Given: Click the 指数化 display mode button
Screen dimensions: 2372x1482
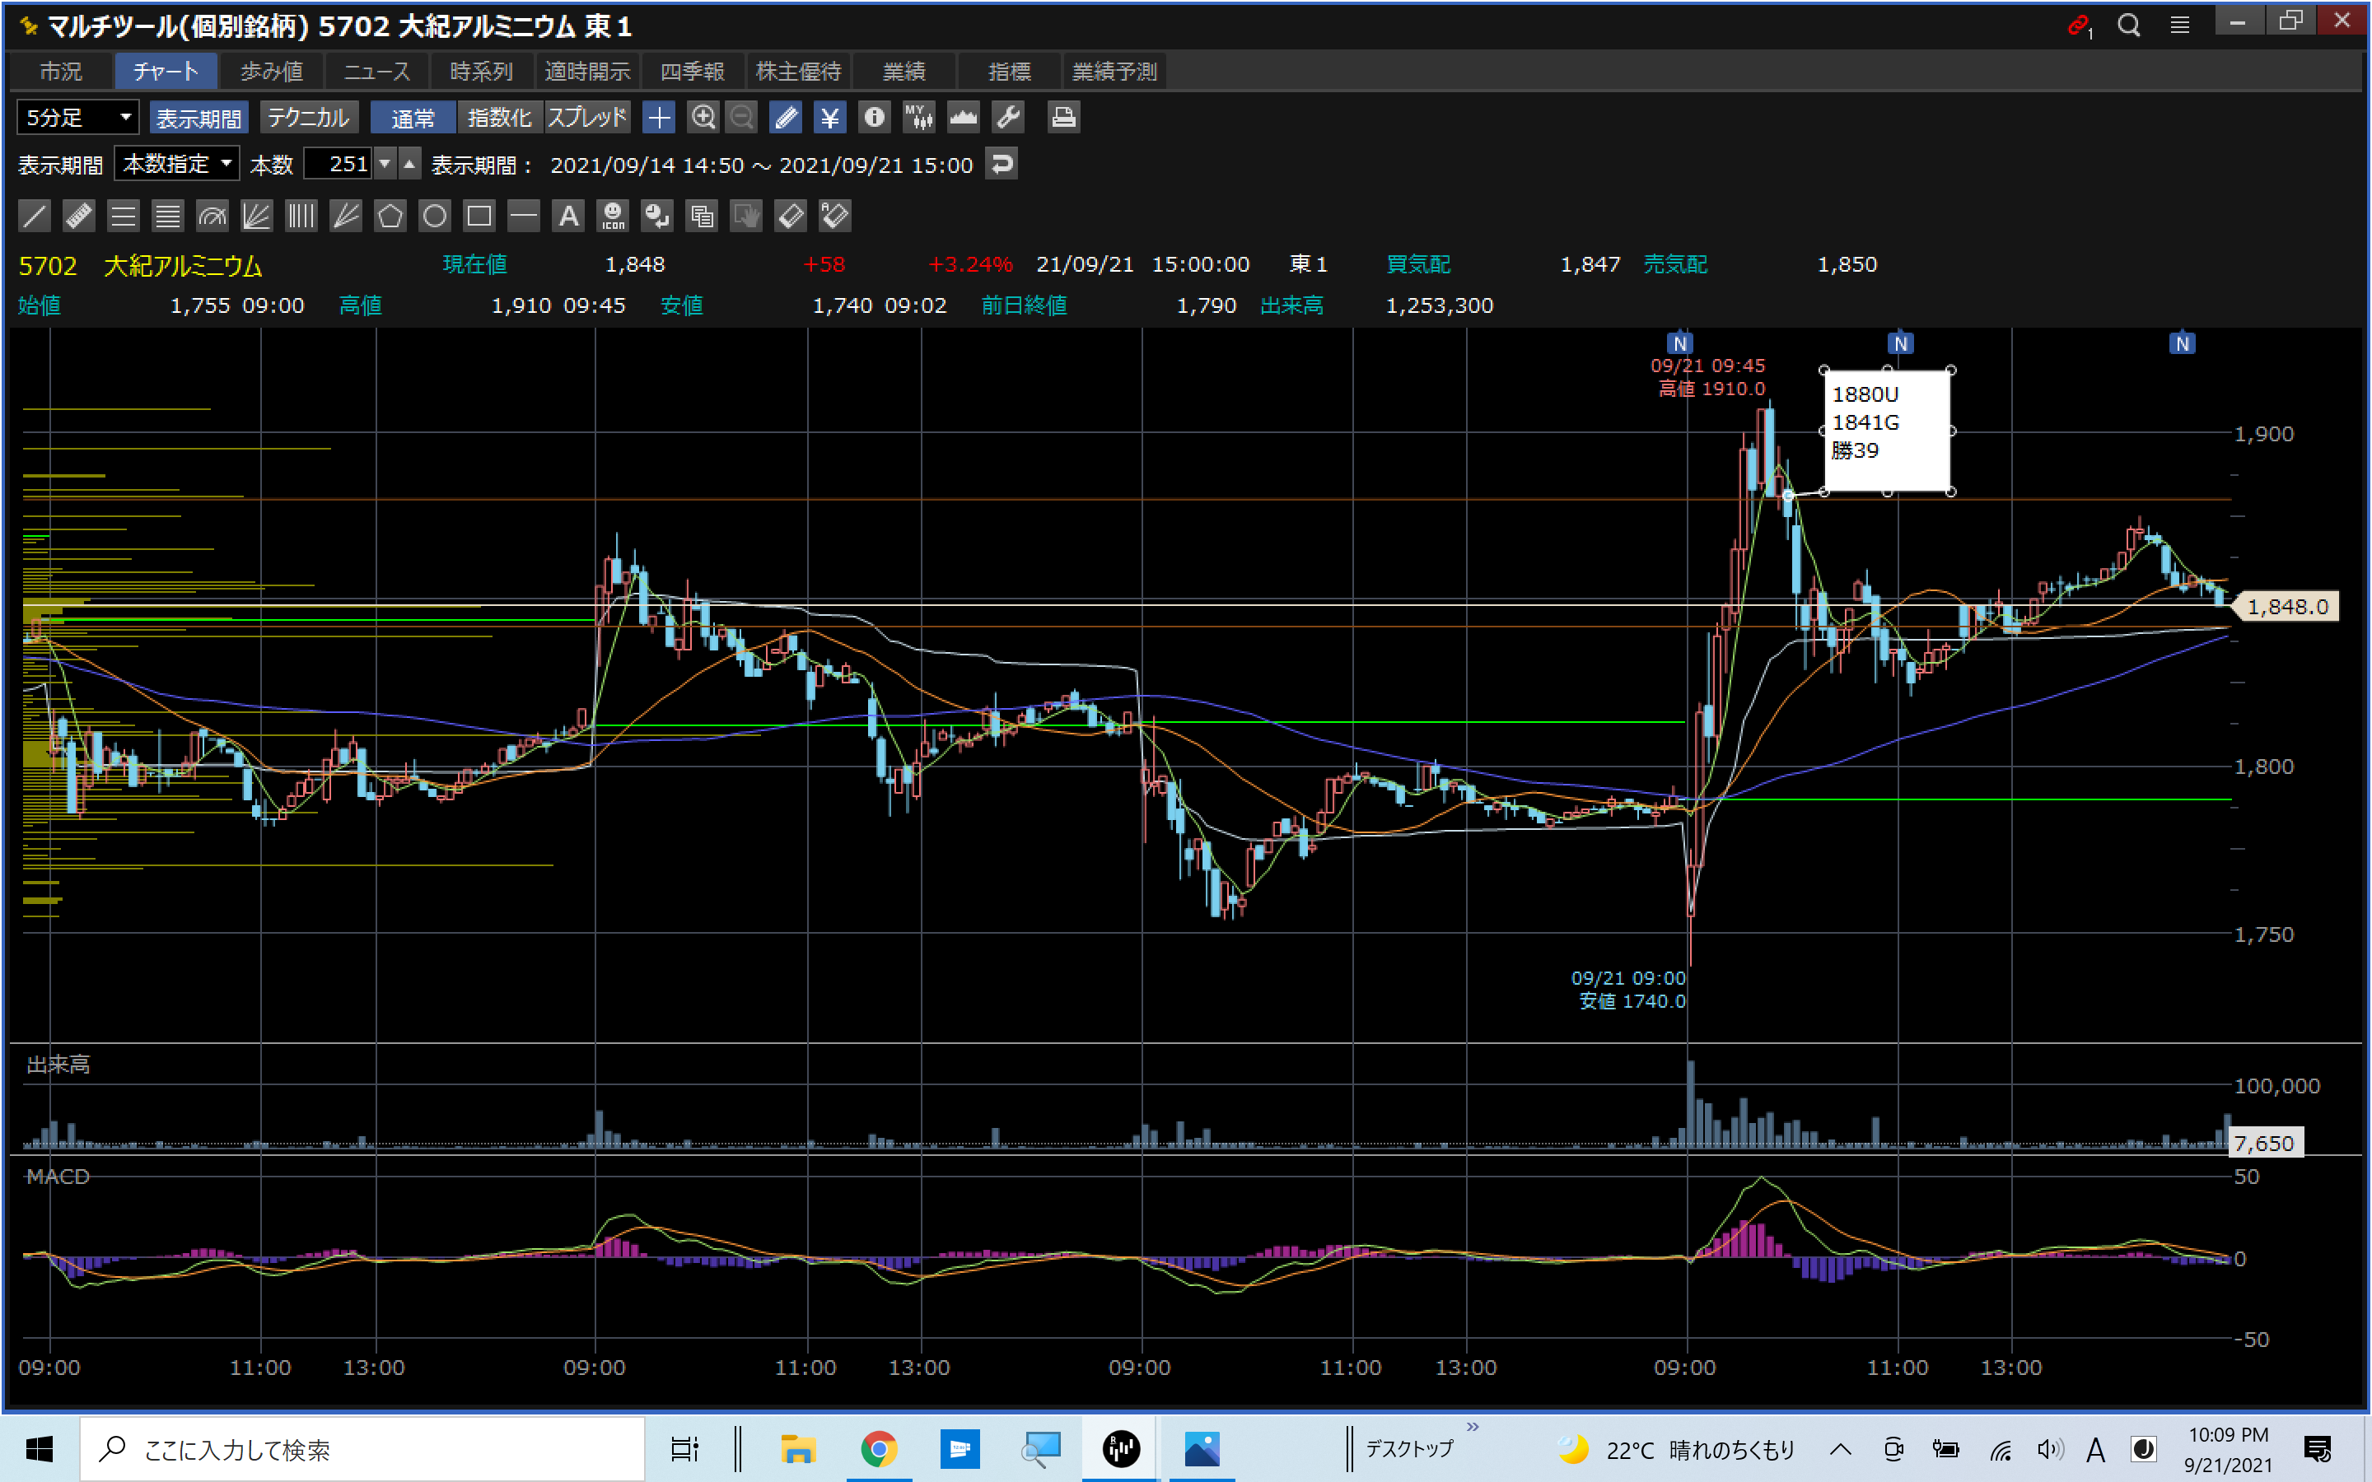Looking at the screenshot, I should 499,118.
